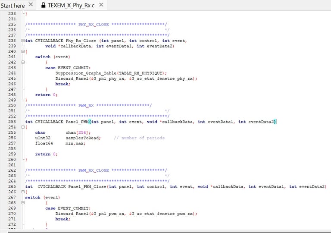
Task: Place cursor on Phy_Rx_Close function name
Action: tap(81, 41)
